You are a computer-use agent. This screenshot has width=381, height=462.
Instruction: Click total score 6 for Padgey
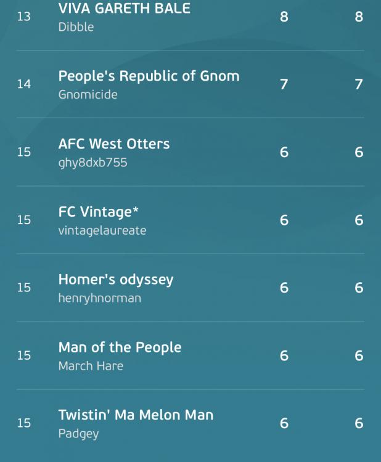(359, 423)
